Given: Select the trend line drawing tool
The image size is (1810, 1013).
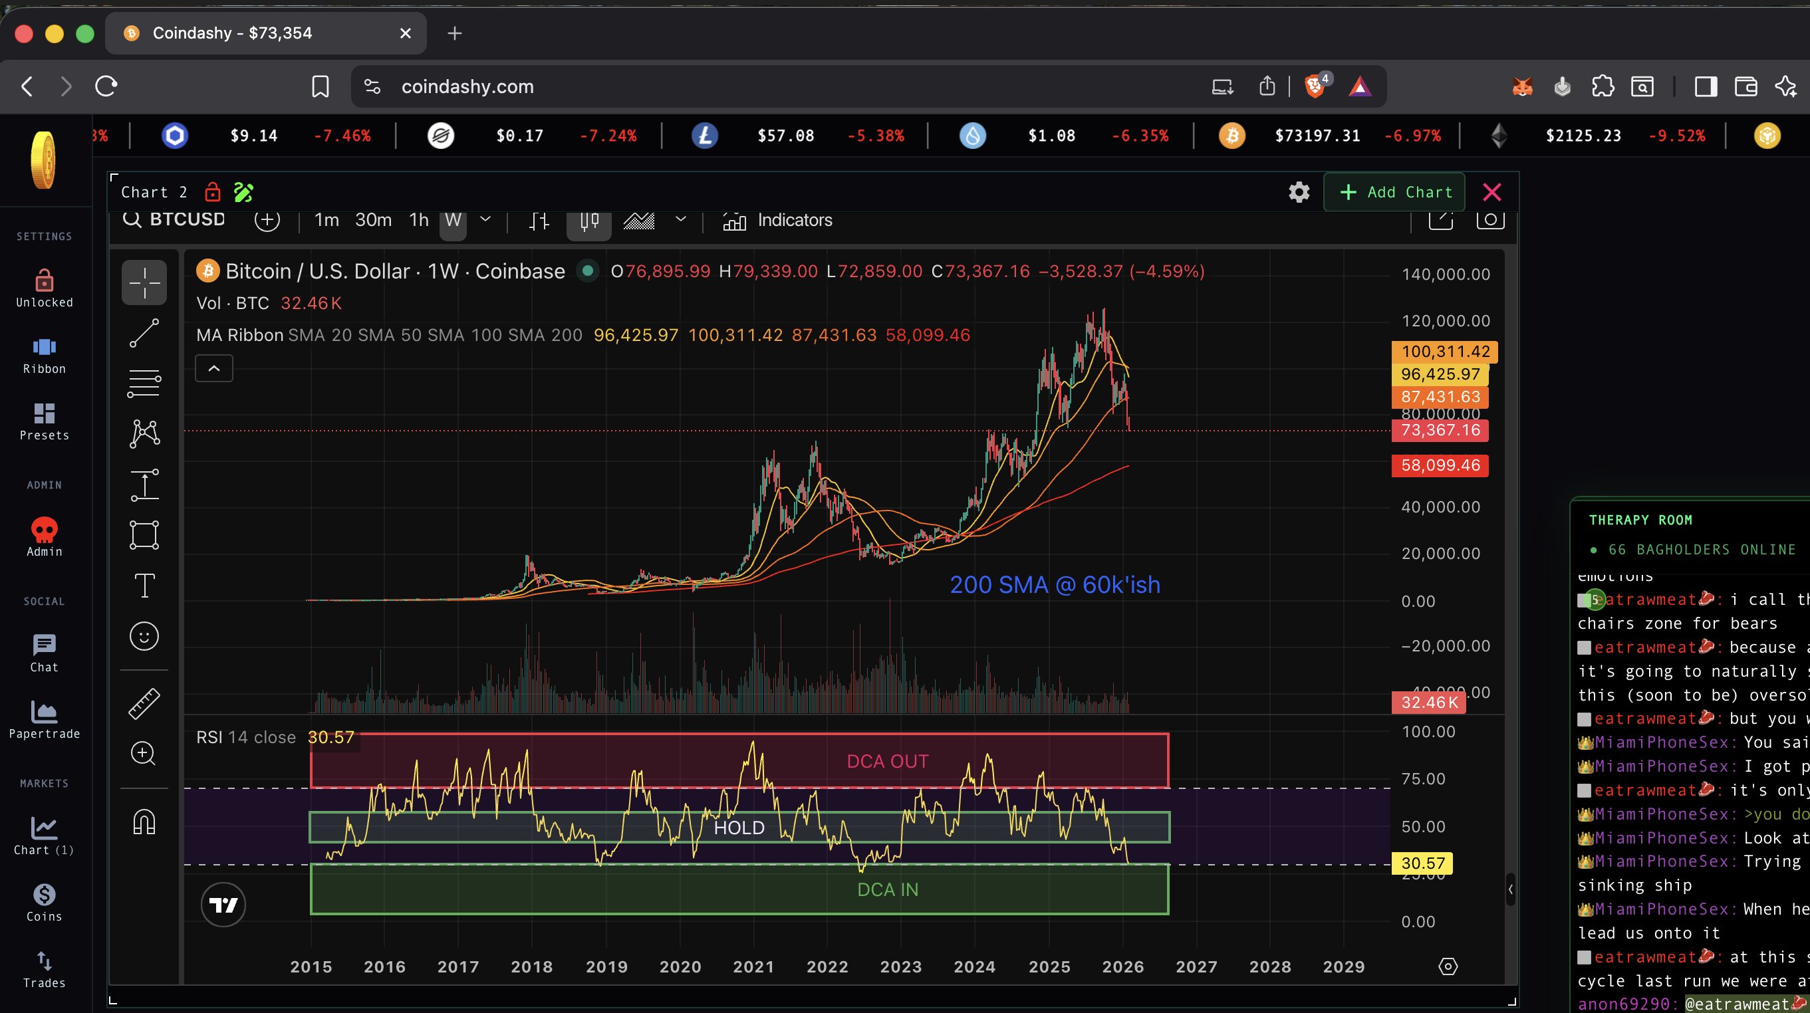Looking at the screenshot, I should coord(144,333).
